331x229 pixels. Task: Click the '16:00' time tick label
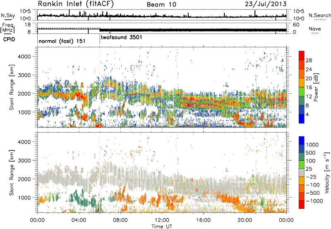tap(203, 220)
